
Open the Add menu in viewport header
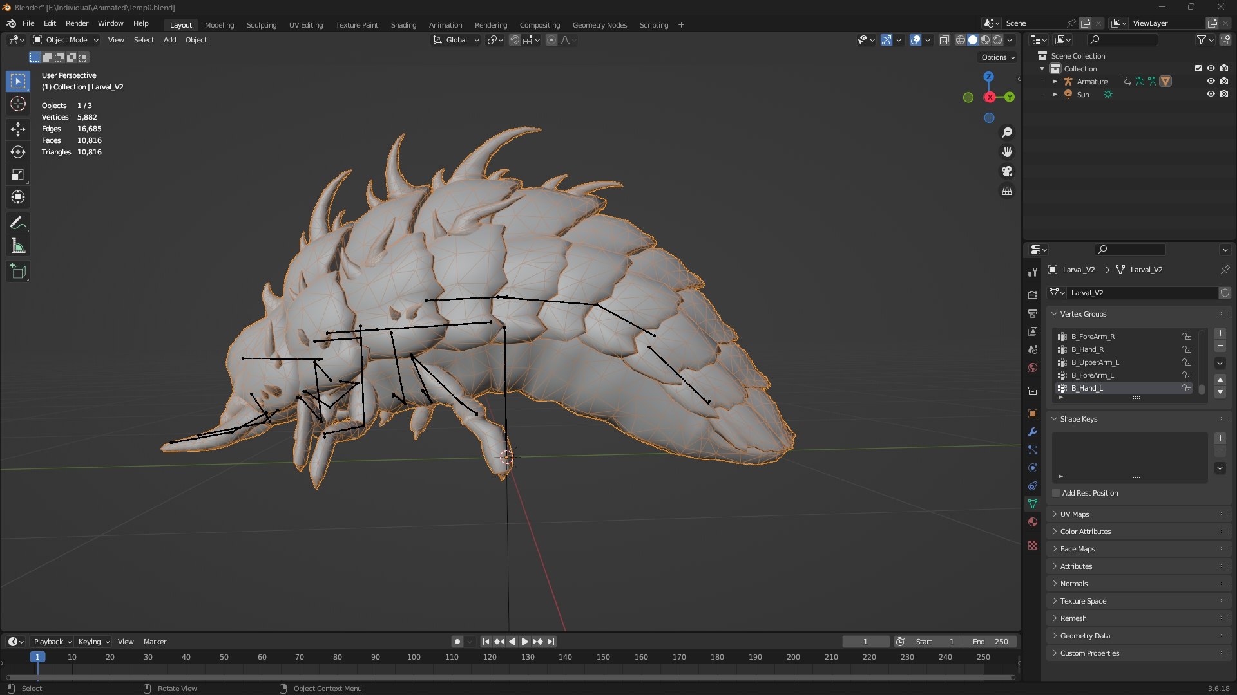point(169,40)
